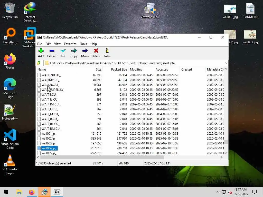Open the File menu
Screen dimensions: 263x197
point(40,44)
